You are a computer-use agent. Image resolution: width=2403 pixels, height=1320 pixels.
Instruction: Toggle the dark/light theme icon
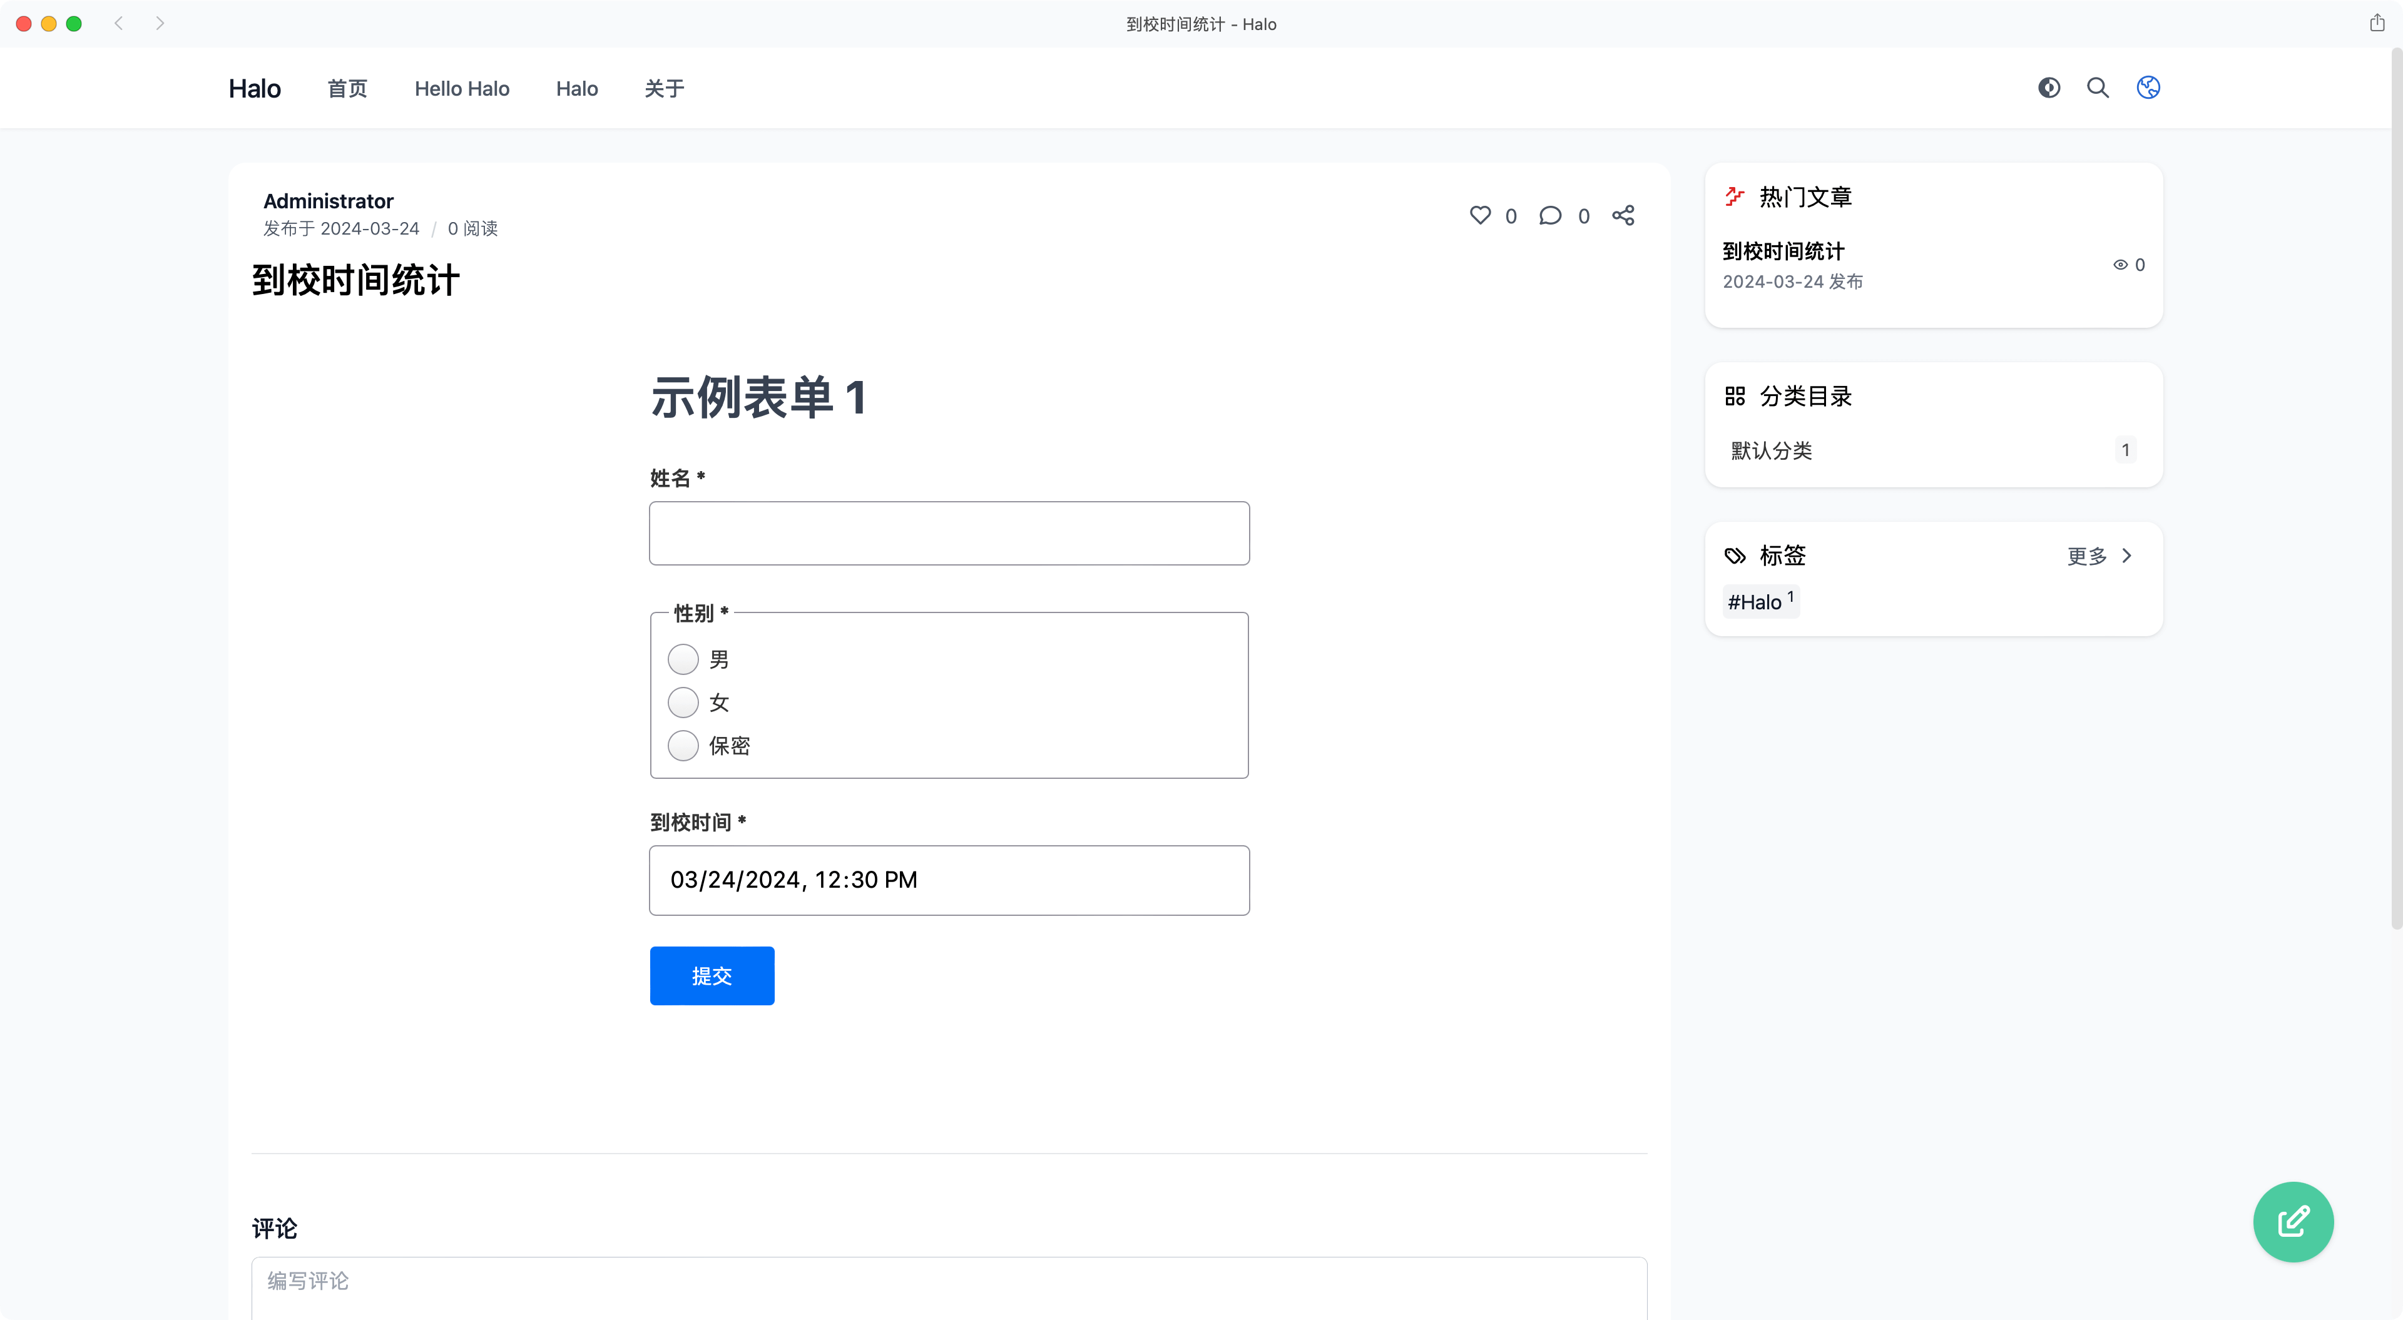coord(2049,88)
